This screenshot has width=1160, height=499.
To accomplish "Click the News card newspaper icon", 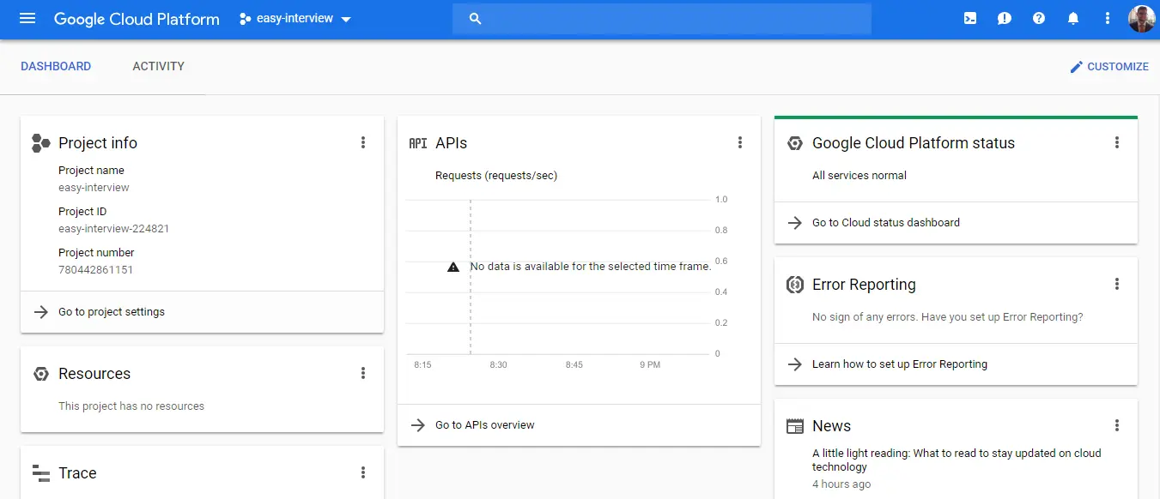I will (x=795, y=426).
